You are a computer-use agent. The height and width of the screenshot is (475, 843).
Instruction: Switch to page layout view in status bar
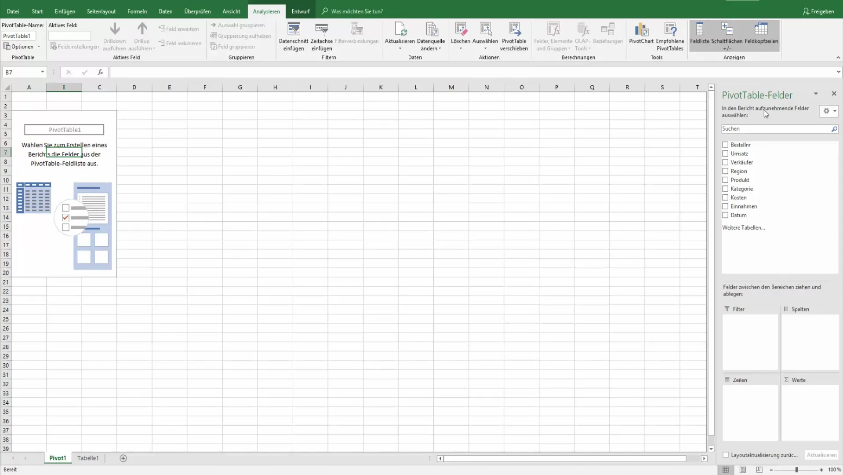(742, 470)
